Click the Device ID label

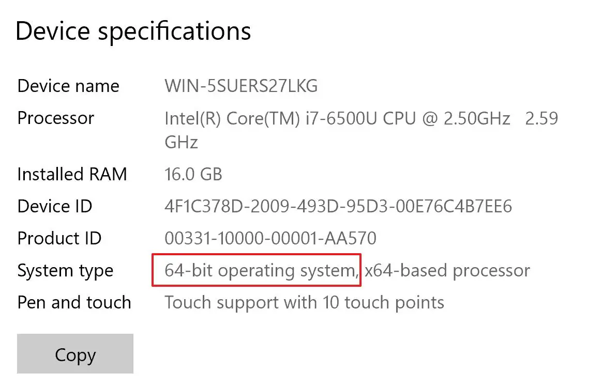point(55,207)
